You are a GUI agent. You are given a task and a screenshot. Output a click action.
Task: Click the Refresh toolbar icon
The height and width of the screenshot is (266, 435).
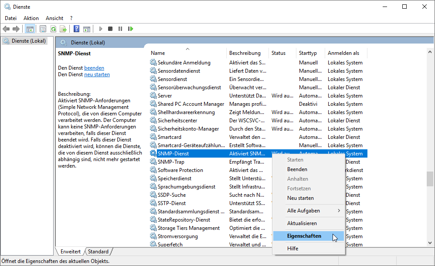click(x=53, y=29)
